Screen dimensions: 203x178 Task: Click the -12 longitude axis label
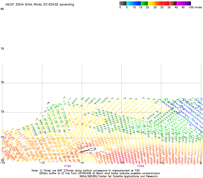coord(42,163)
